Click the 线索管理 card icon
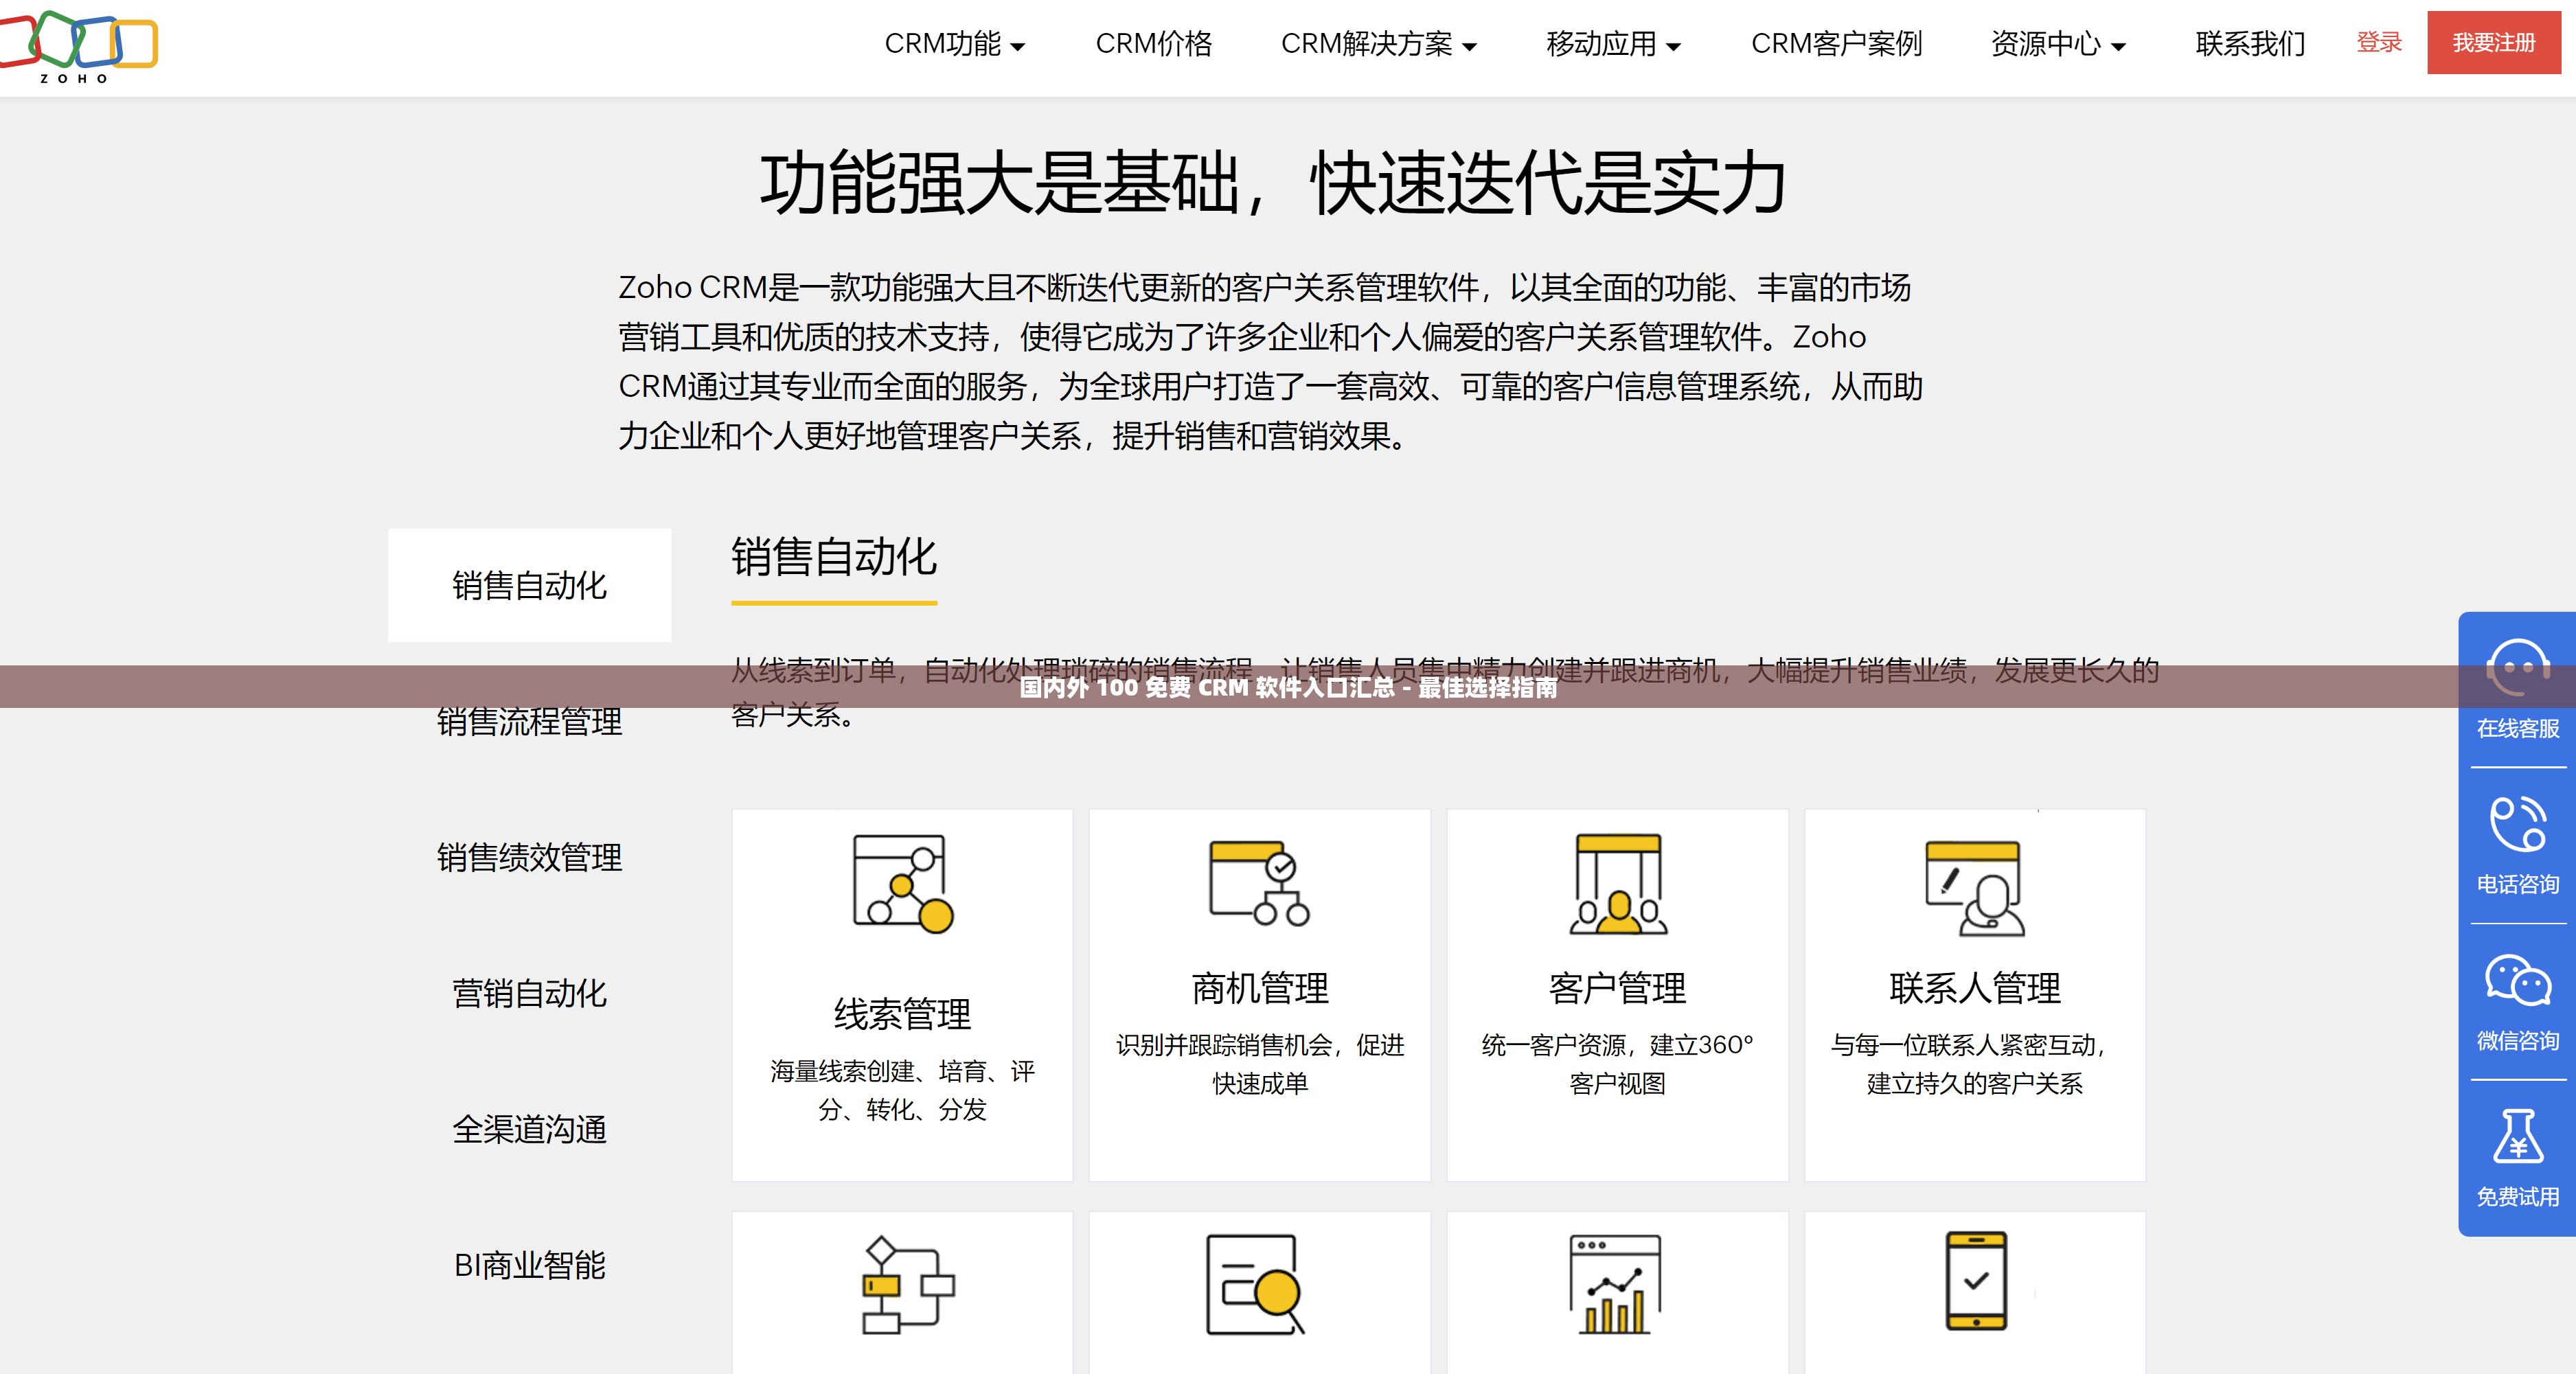The image size is (2576, 1374). (x=902, y=884)
